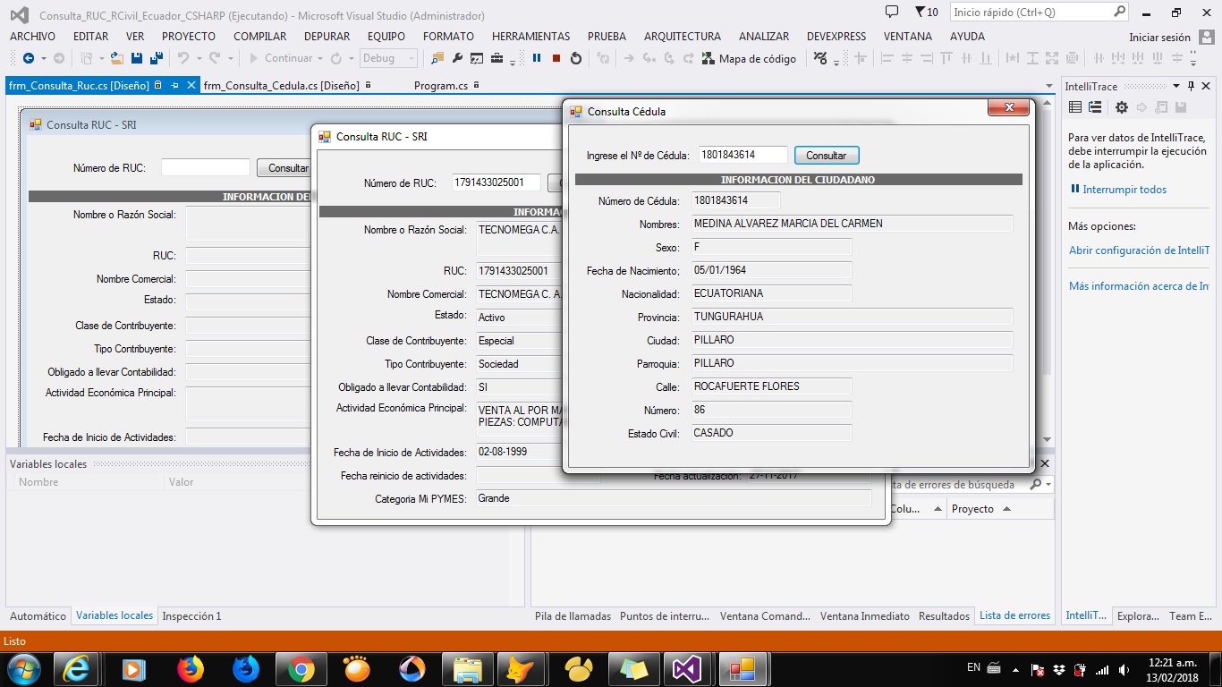Click the navigate backward arrow icon
The width and height of the screenshot is (1222, 687).
click(x=28, y=58)
